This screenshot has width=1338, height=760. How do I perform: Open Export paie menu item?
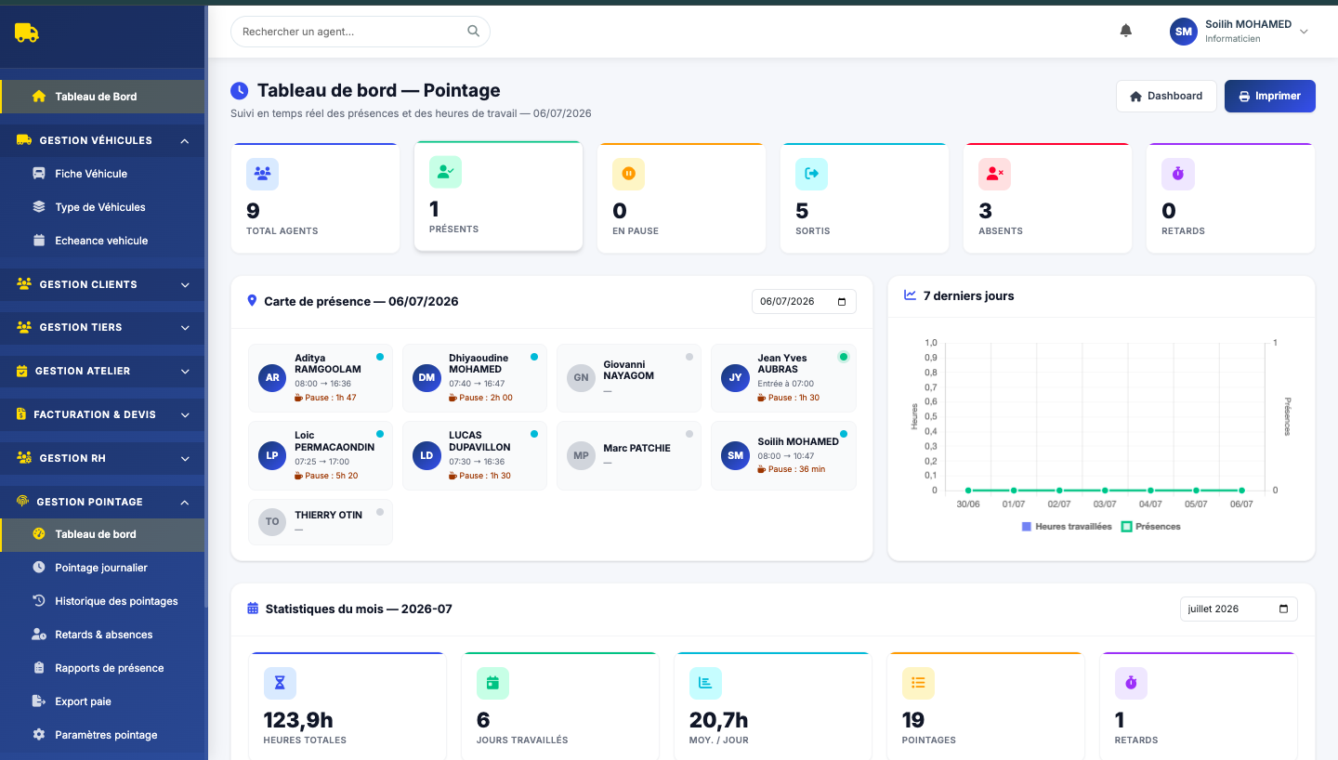tap(102, 701)
